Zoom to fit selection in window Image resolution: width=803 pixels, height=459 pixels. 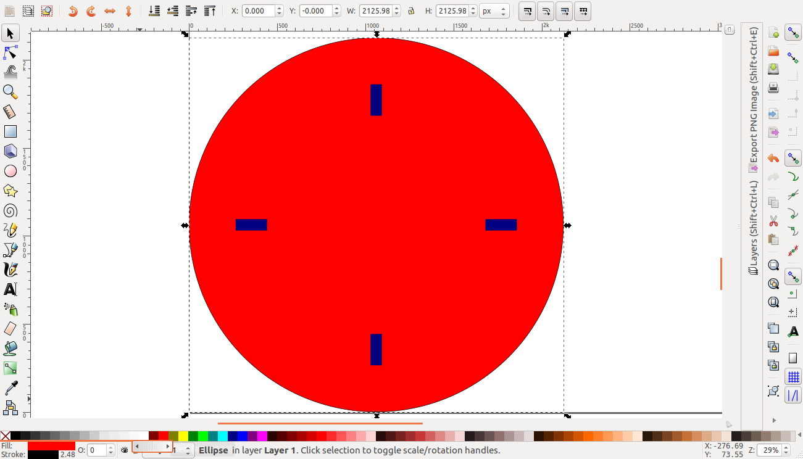tap(773, 265)
